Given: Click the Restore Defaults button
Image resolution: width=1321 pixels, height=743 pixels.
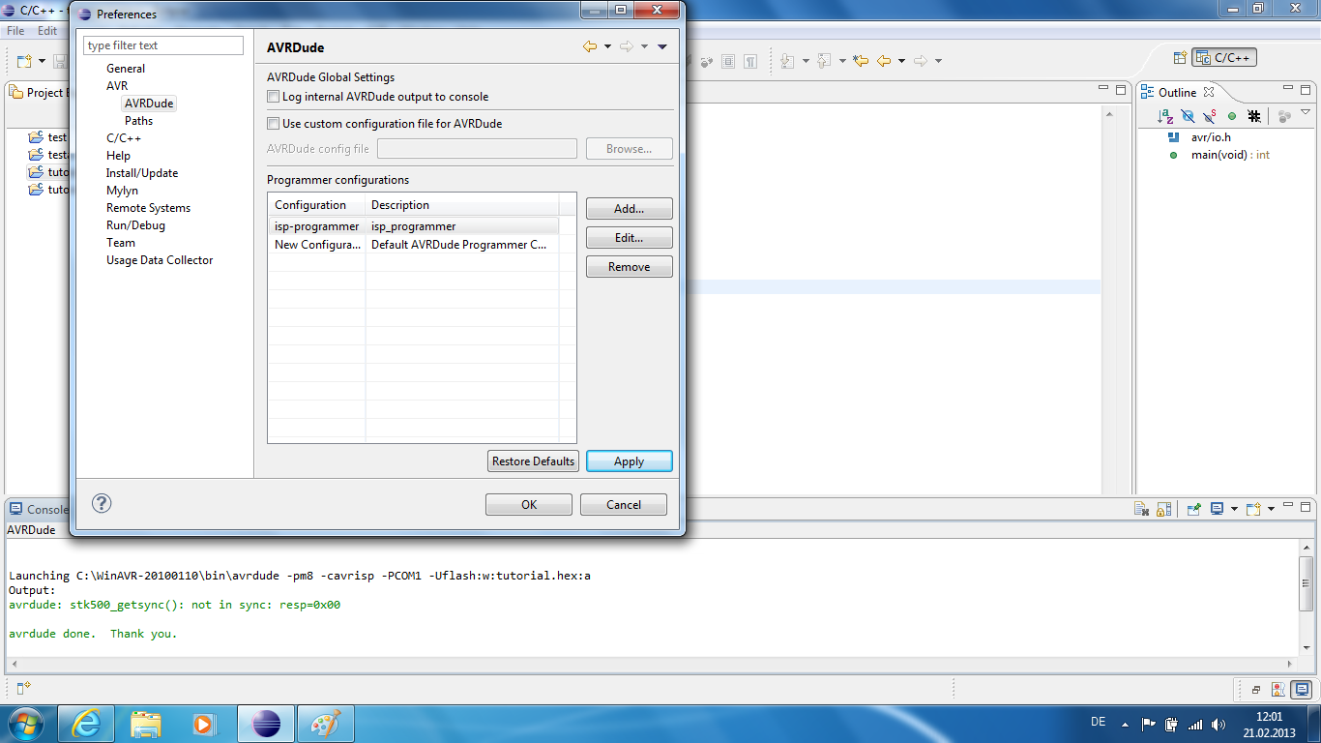Looking at the screenshot, I should 533,461.
